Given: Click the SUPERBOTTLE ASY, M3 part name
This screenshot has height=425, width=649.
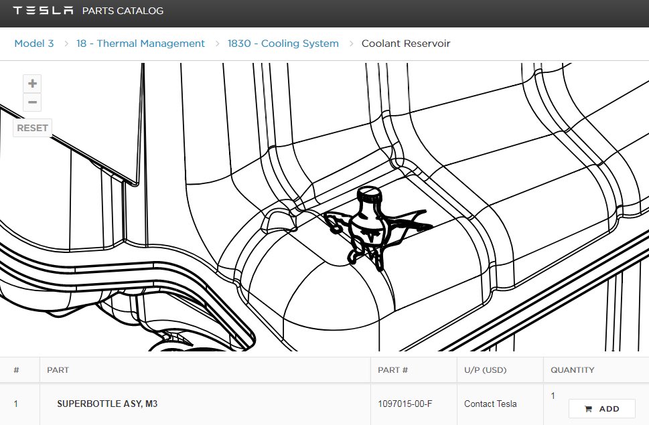Looking at the screenshot, I should 107,404.
